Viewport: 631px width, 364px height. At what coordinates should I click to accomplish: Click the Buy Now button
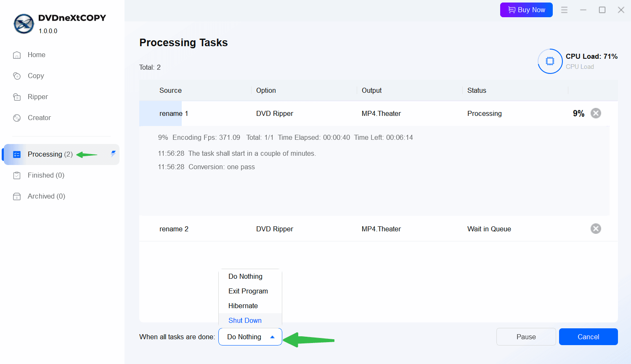pyautogui.click(x=526, y=10)
